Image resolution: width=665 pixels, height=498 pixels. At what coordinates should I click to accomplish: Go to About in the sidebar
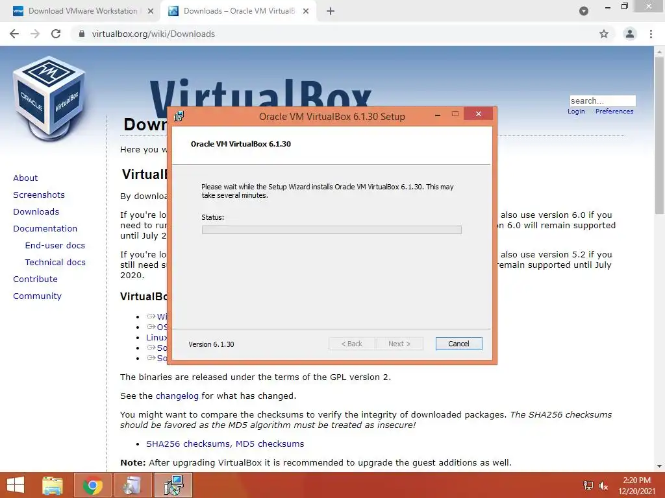point(25,178)
